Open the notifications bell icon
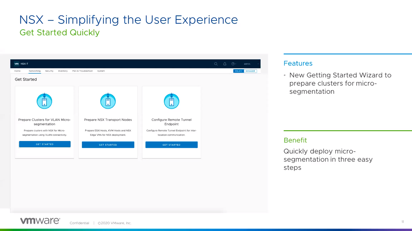The image size is (412, 231). point(225,64)
